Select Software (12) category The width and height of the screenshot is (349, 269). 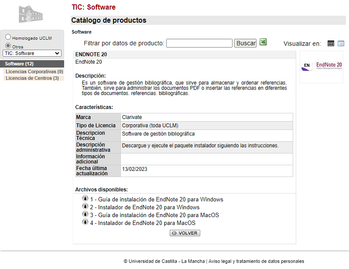[x=32, y=64]
